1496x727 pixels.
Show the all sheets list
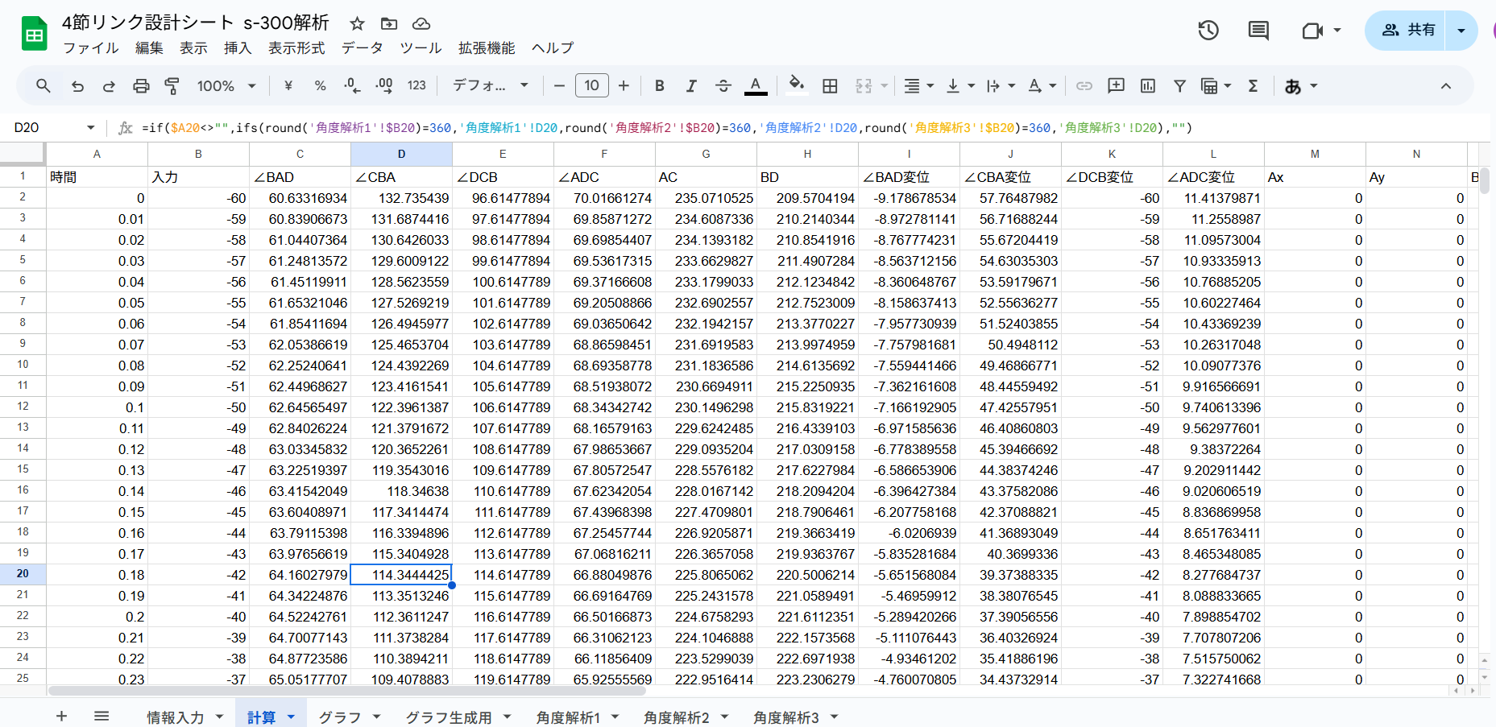point(102,717)
